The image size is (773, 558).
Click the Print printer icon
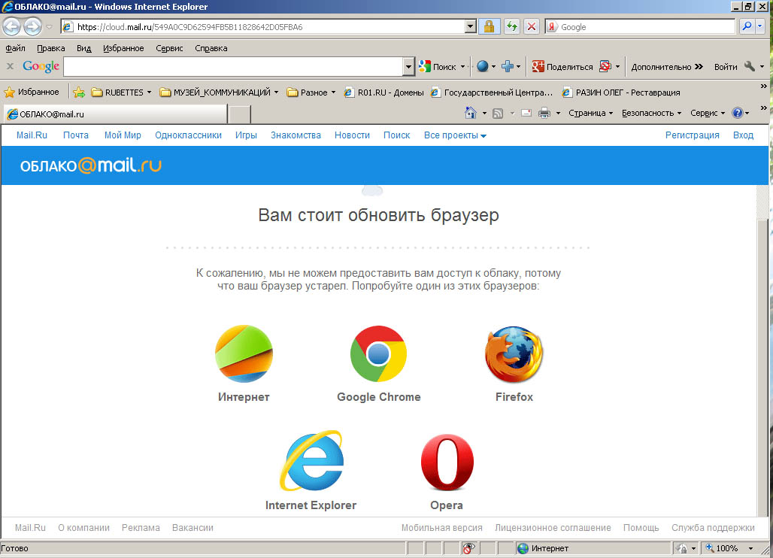(x=544, y=114)
